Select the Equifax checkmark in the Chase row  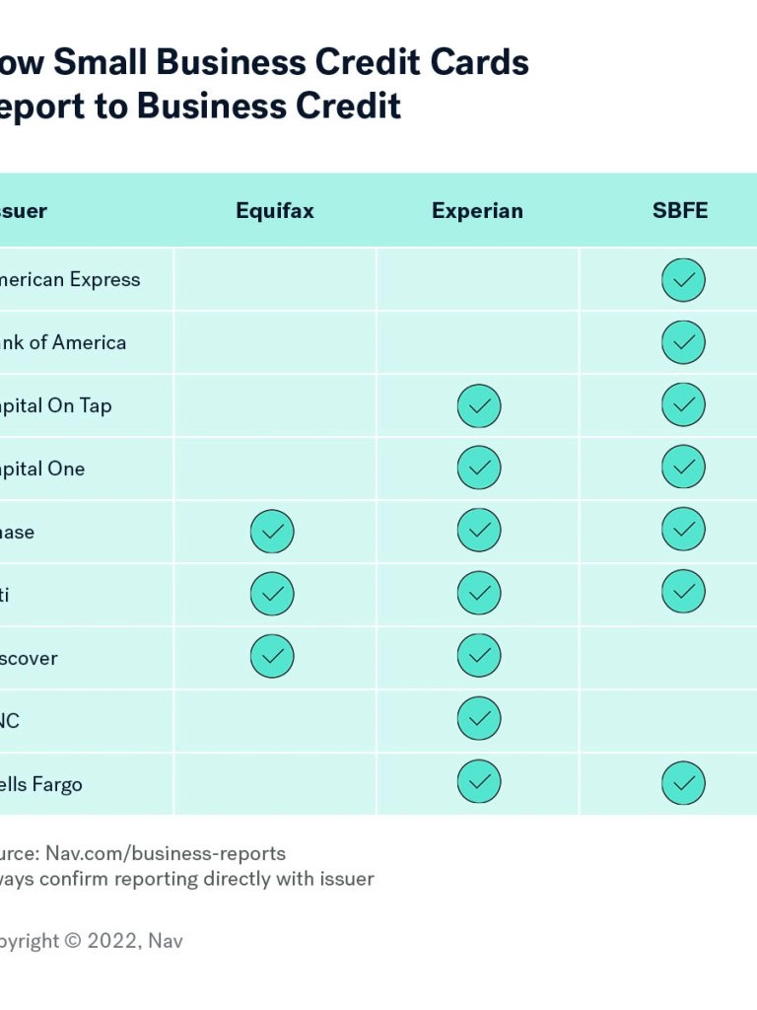tap(272, 533)
